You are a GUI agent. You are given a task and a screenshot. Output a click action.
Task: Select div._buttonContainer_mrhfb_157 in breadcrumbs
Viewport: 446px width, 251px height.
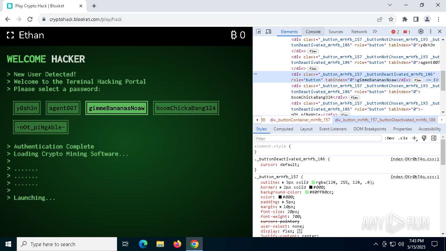point(300,120)
